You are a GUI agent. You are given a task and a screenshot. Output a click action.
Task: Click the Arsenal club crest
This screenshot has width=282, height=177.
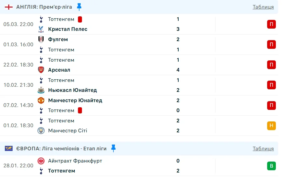pyautogui.click(x=41, y=70)
